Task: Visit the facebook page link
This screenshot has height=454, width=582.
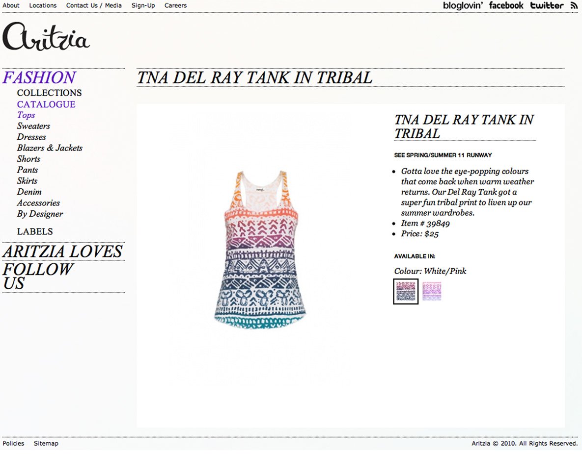Action: click(506, 5)
